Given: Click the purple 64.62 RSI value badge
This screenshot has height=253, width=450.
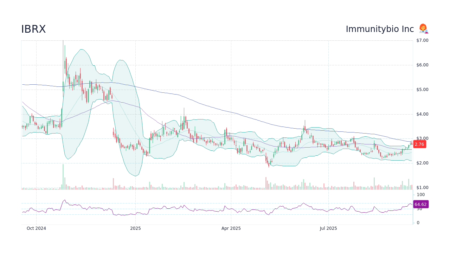Looking at the screenshot, I should [420, 204].
